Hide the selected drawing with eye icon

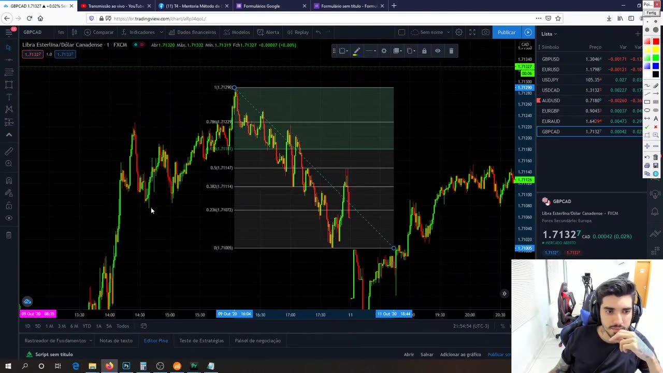(438, 51)
